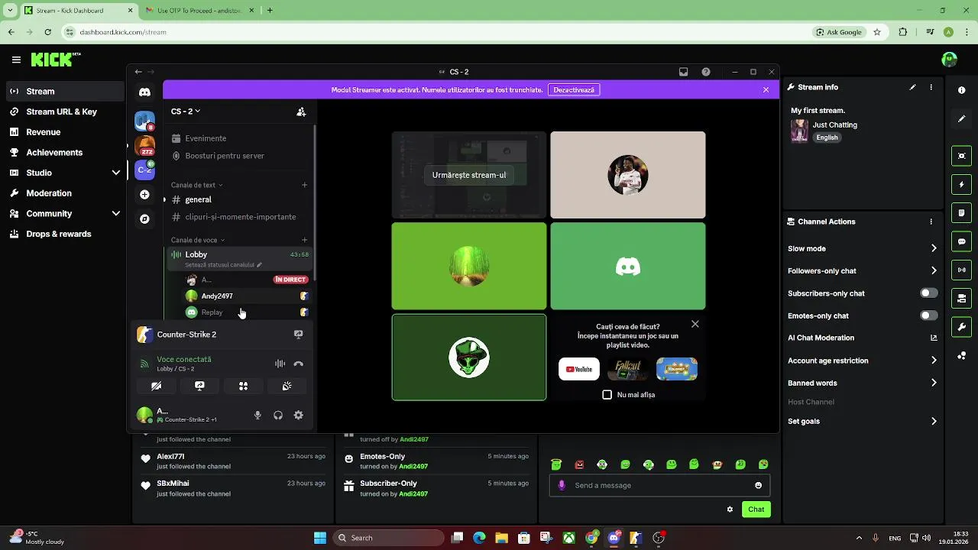The height and width of the screenshot is (550, 978).
Task: Open Account age restriction options
Action: (x=863, y=361)
